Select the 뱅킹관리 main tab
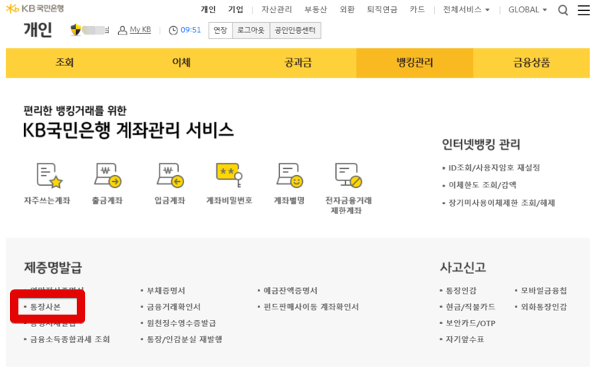Image resolution: width=593 pixels, height=370 pixels. pos(414,63)
